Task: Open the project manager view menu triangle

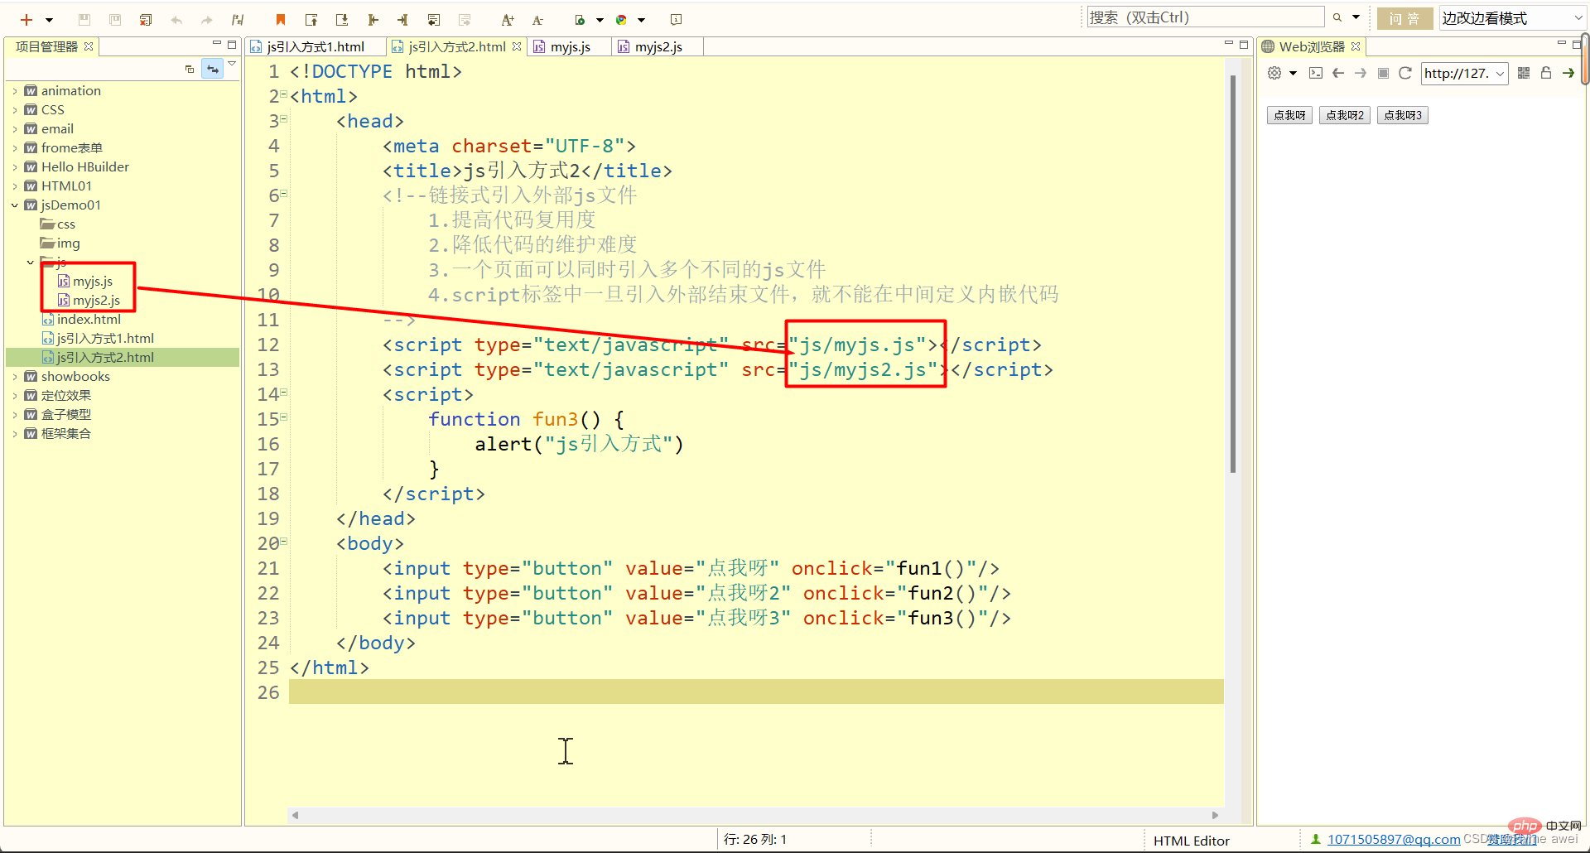Action: point(232,64)
